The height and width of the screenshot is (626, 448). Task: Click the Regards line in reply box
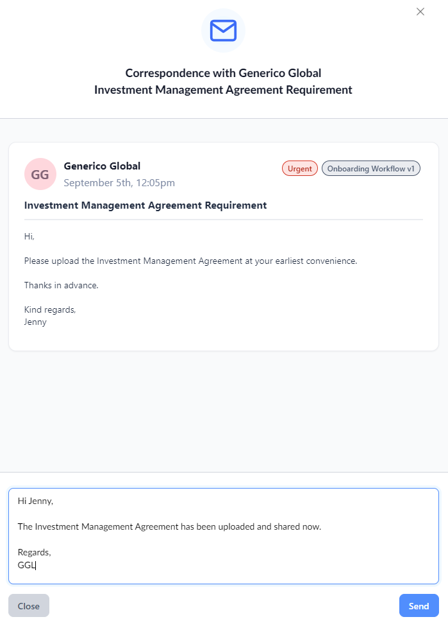coord(34,553)
